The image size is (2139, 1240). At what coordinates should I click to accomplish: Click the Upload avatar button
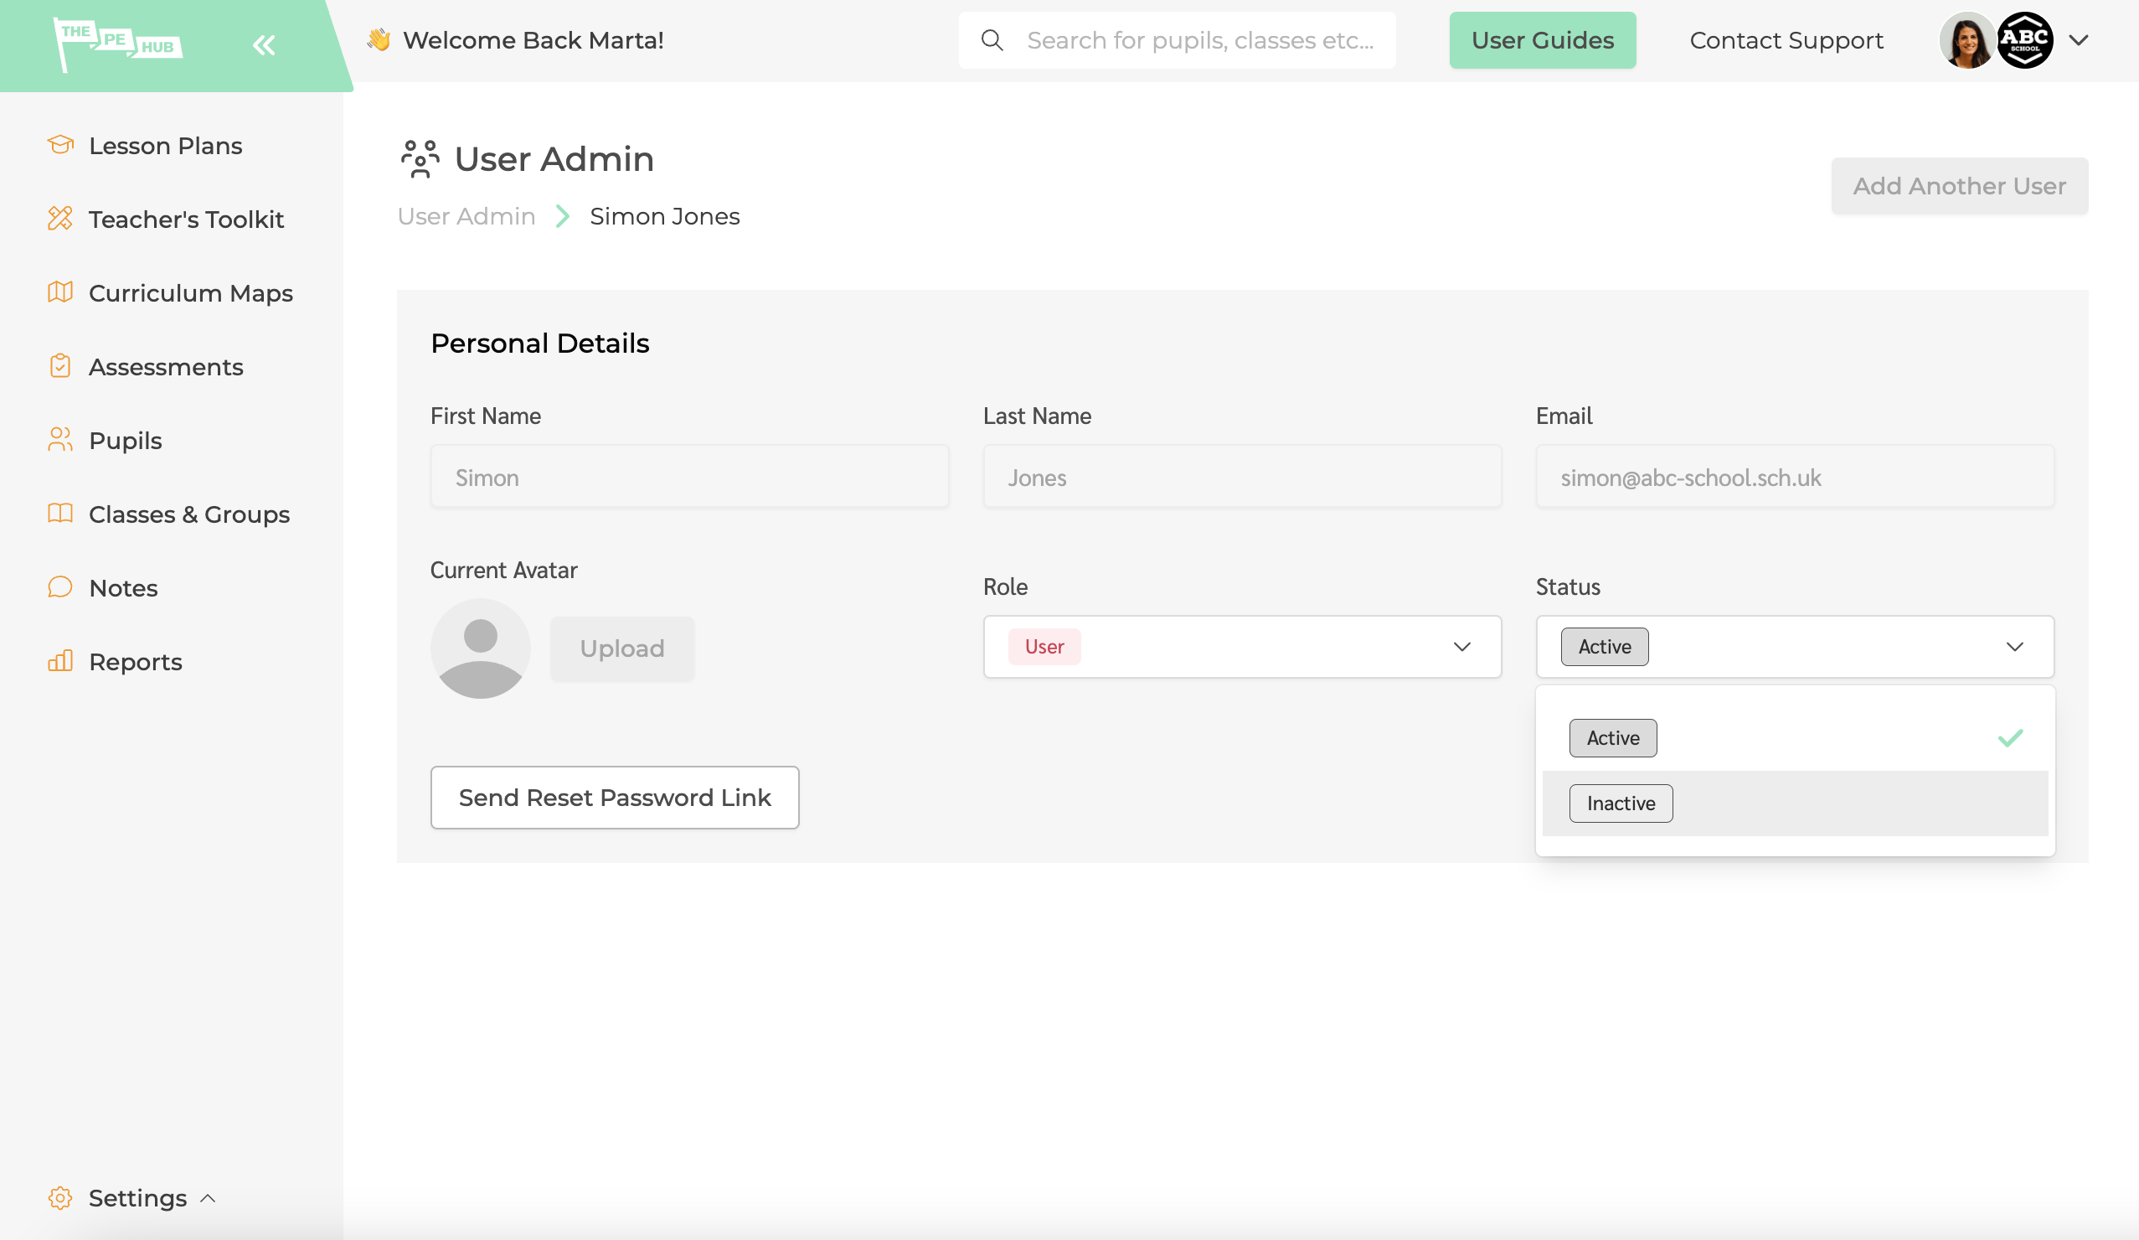click(x=621, y=648)
